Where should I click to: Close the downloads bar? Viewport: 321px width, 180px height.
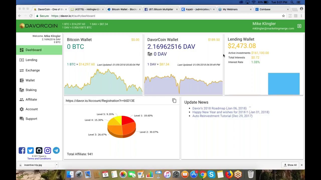click(302, 165)
